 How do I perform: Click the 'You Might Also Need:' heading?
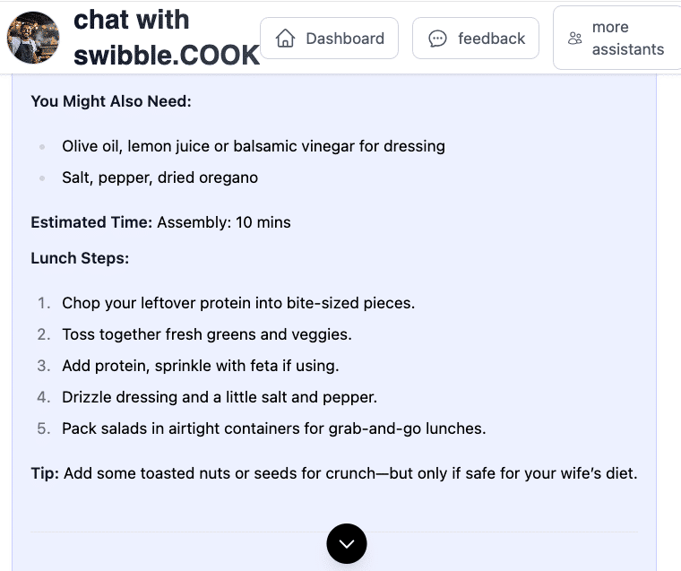point(111,101)
